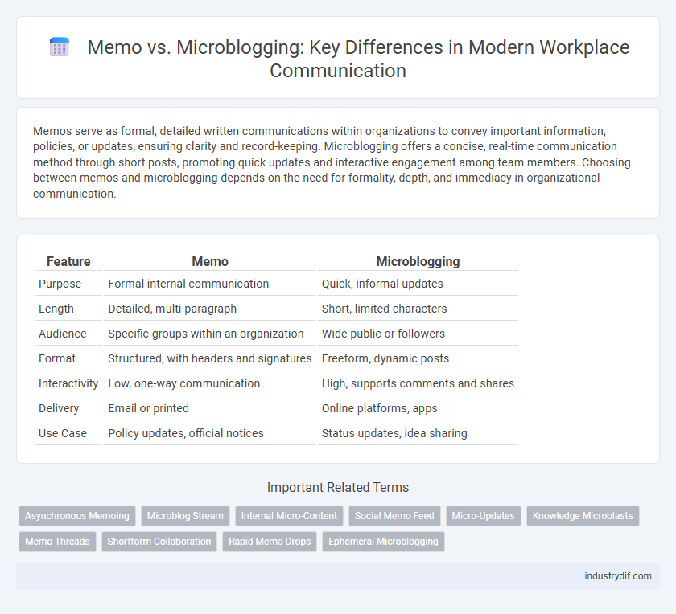Click the Microblogging column header
The height and width of the screenshot is (614, 676).
(418, 261)
